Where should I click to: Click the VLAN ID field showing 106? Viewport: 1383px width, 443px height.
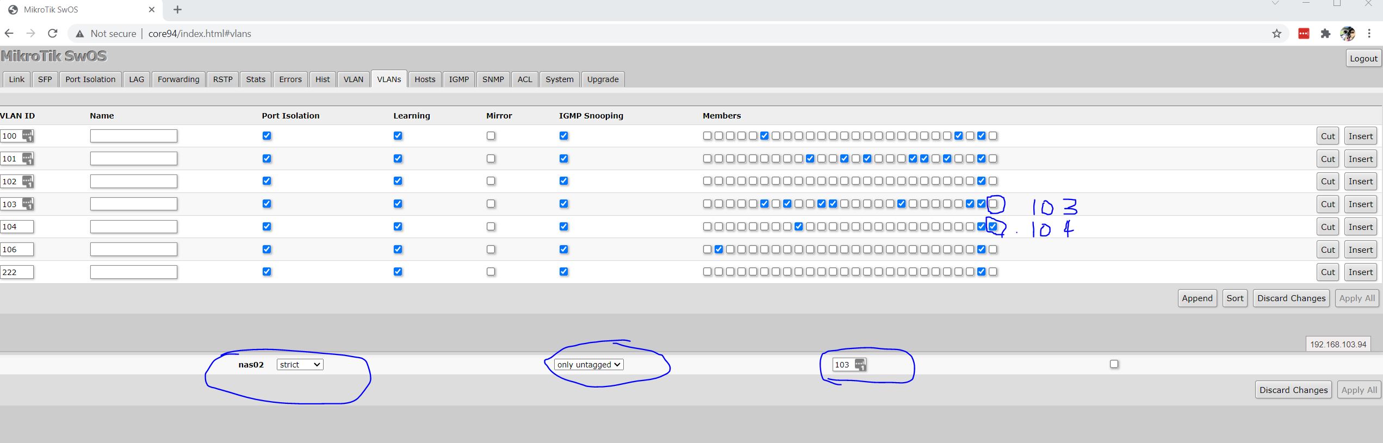click(17, 249)
